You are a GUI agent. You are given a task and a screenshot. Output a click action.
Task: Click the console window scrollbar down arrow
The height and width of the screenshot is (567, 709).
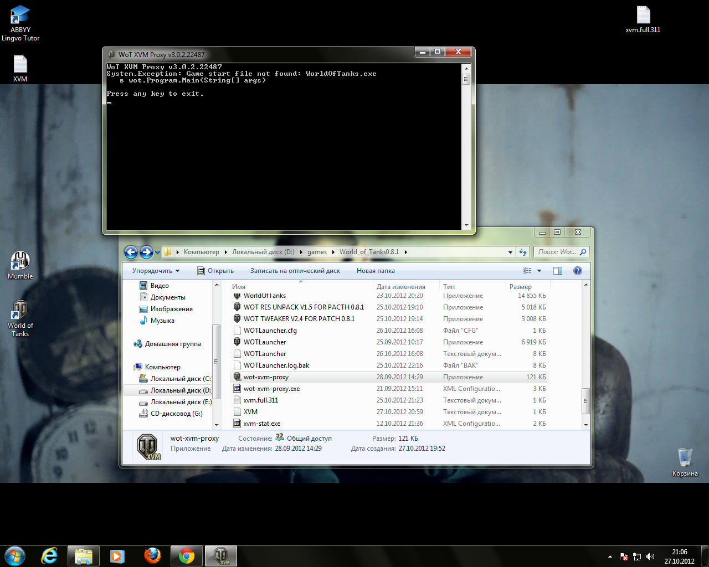tap(466, 225)
